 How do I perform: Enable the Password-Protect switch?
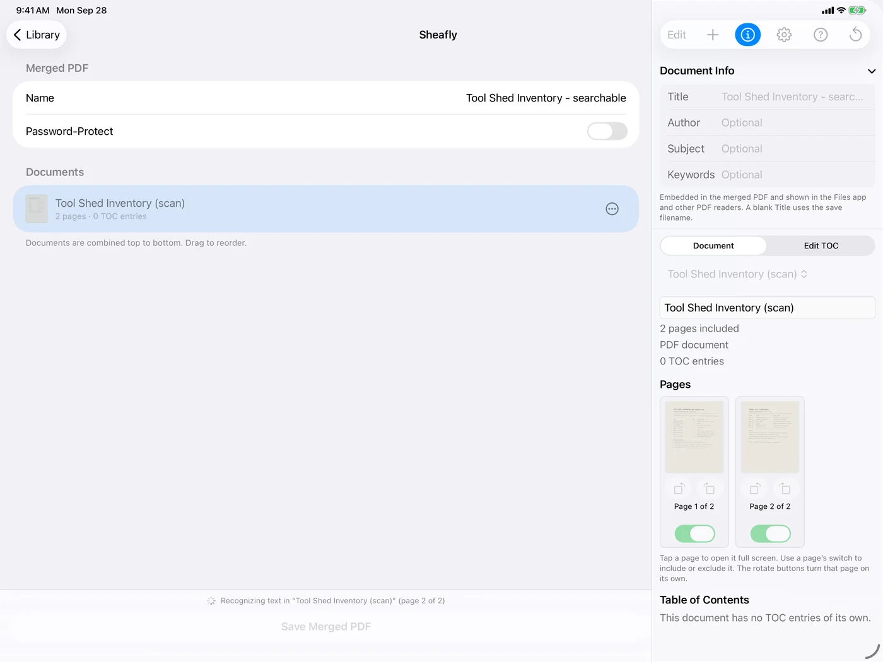point(607,131)
